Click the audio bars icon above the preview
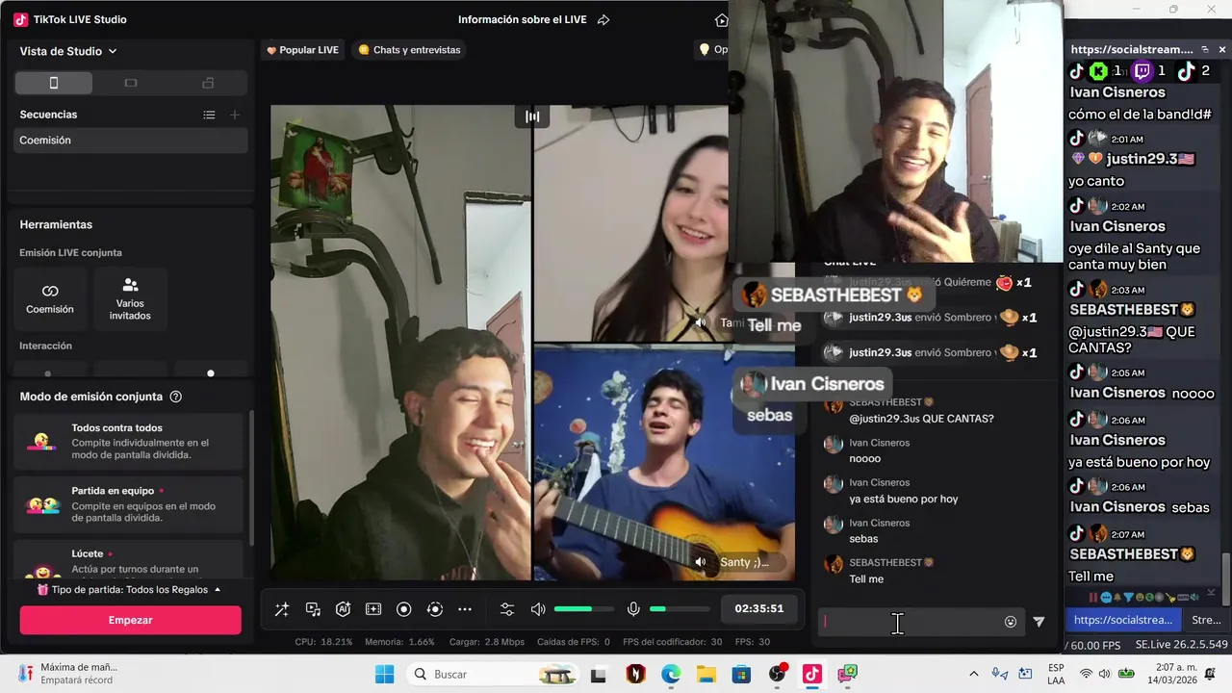The width and height of the screenshot is (1232, 693). pos(532,116)
